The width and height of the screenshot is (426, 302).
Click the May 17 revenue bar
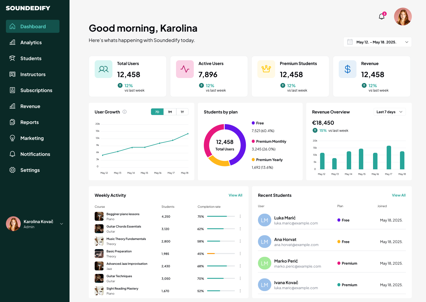click(389, 158)
